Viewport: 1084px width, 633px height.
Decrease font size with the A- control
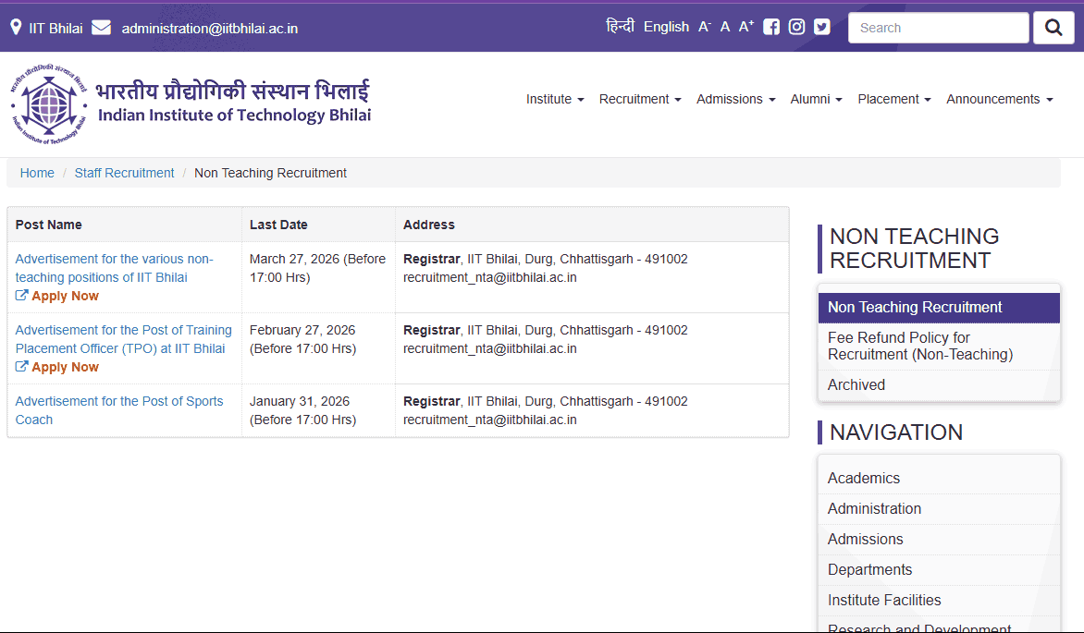coord(704,26)
